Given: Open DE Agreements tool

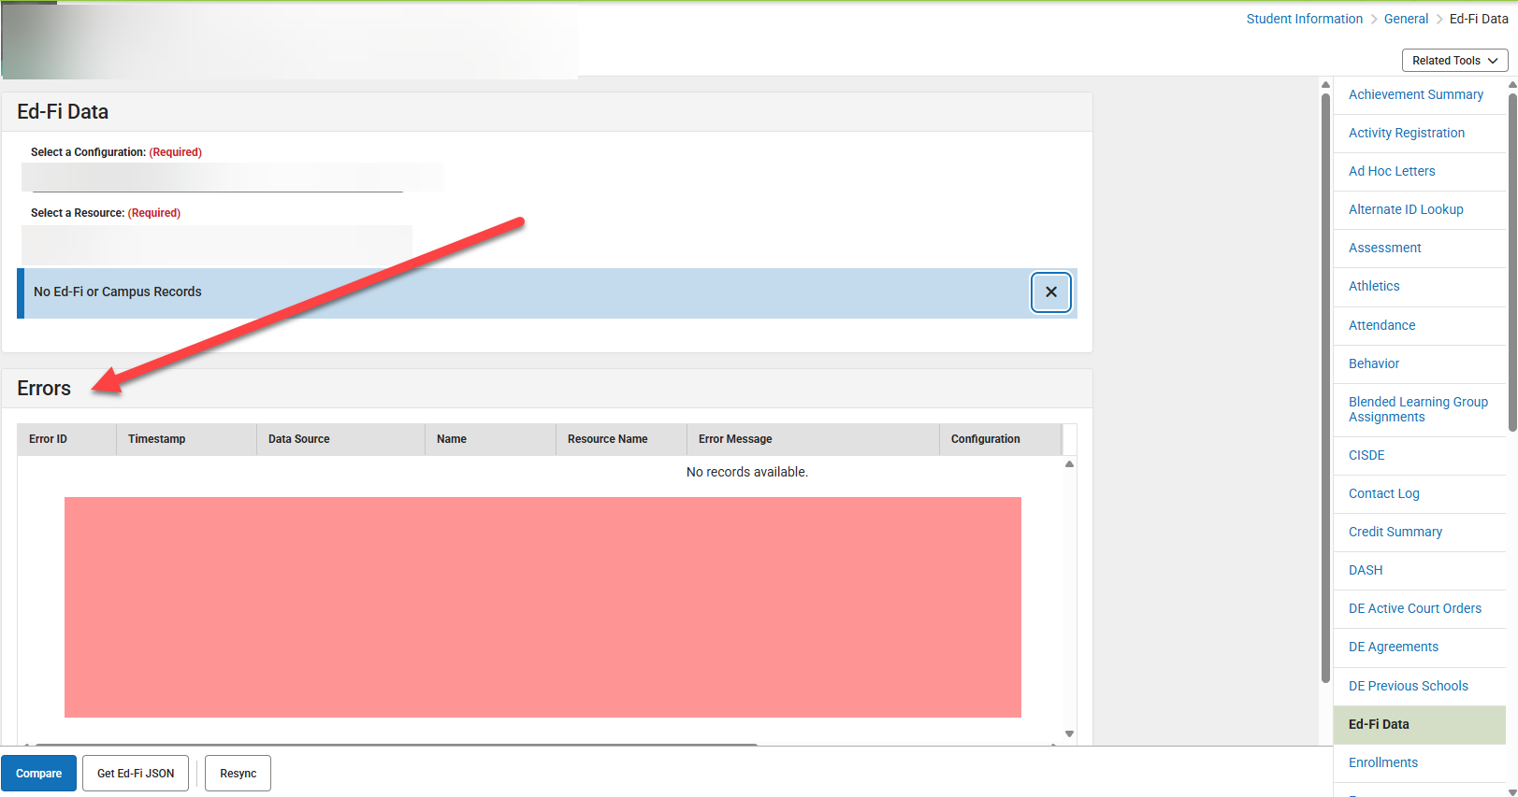Looking at the screenshot, I should click(x=1393, y=647).
